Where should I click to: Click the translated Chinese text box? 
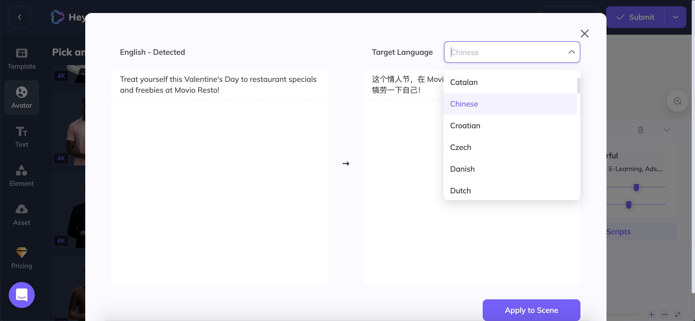coord(403,85)
